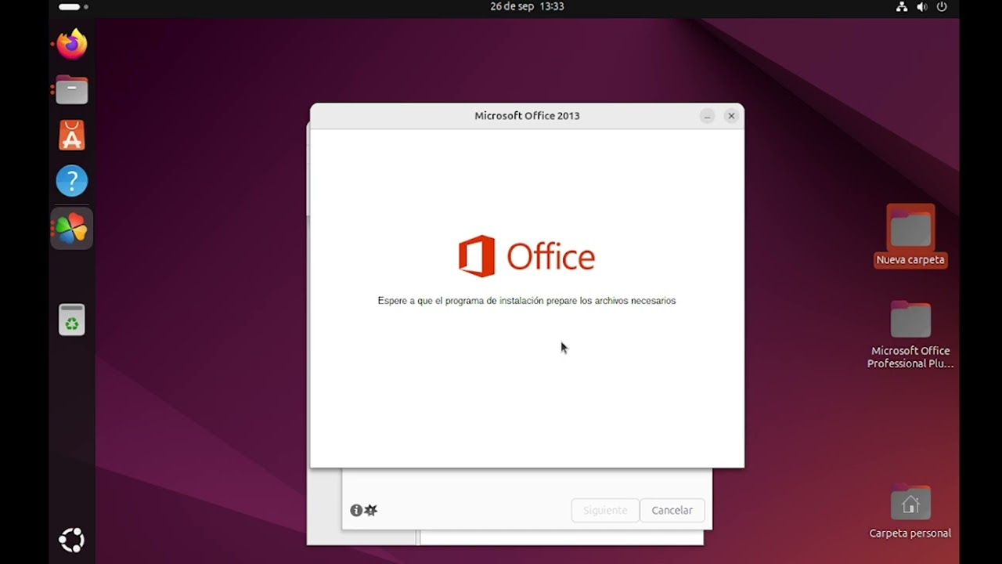Minimize the Microsoft Office 2013 window
Image resolution: width=1002 pixels, height=564 pixels.
pos(707,116)
